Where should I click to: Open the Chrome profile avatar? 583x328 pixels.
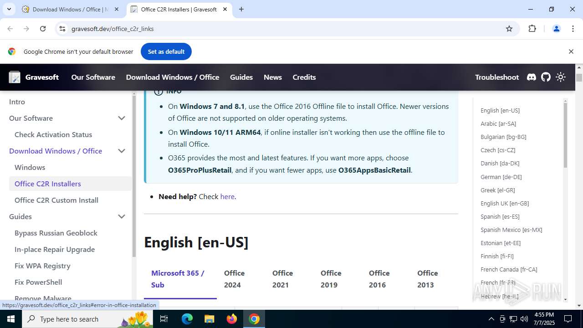556,29
